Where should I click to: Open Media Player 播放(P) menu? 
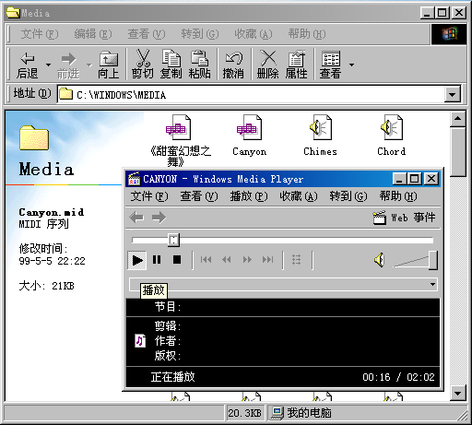coord(249,196)
